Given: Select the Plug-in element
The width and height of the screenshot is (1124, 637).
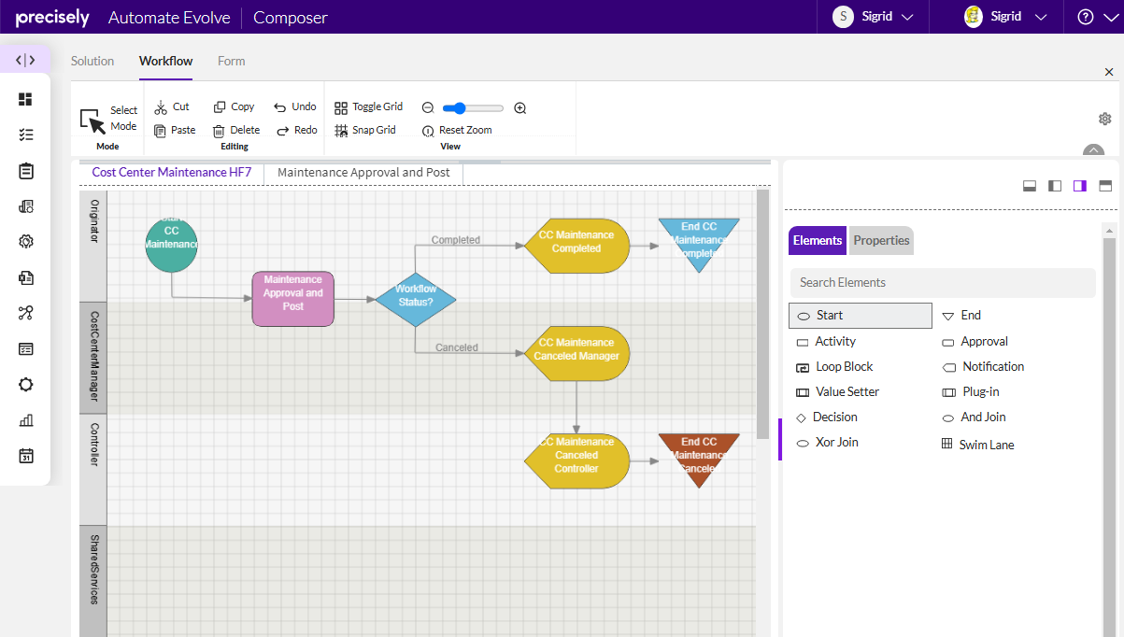Looking at the screenshot, I should coord(970,392).
